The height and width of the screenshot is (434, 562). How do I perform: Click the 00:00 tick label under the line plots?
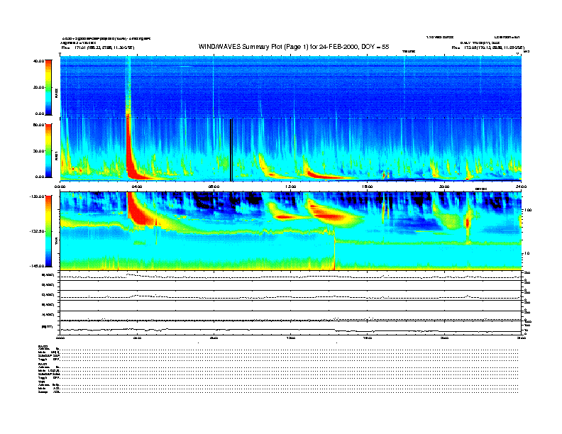coord(60,338)
